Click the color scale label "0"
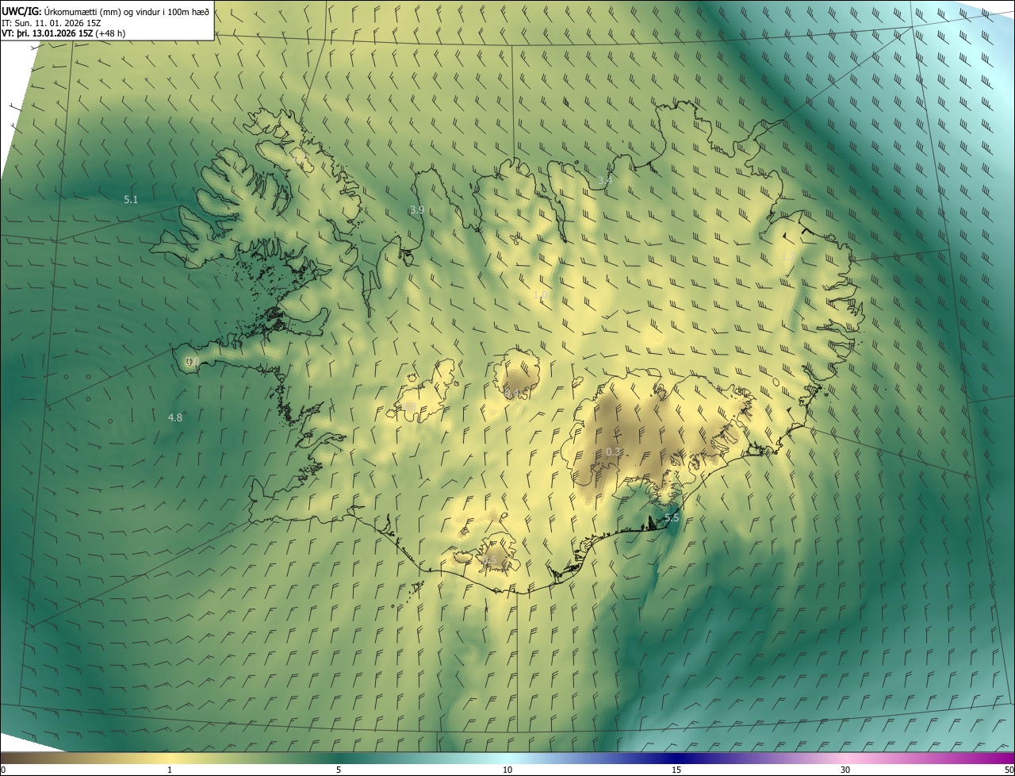The width and height of the screenshot is (1015, 776). click(3, 770)
